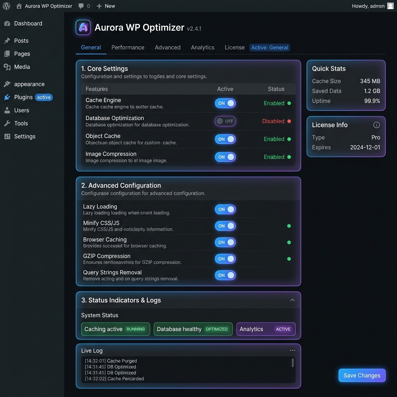This screenshot has width=397, height=397.
Task: Toggle the Minify CSS/JS switch
Action: (x=225, y=226)
